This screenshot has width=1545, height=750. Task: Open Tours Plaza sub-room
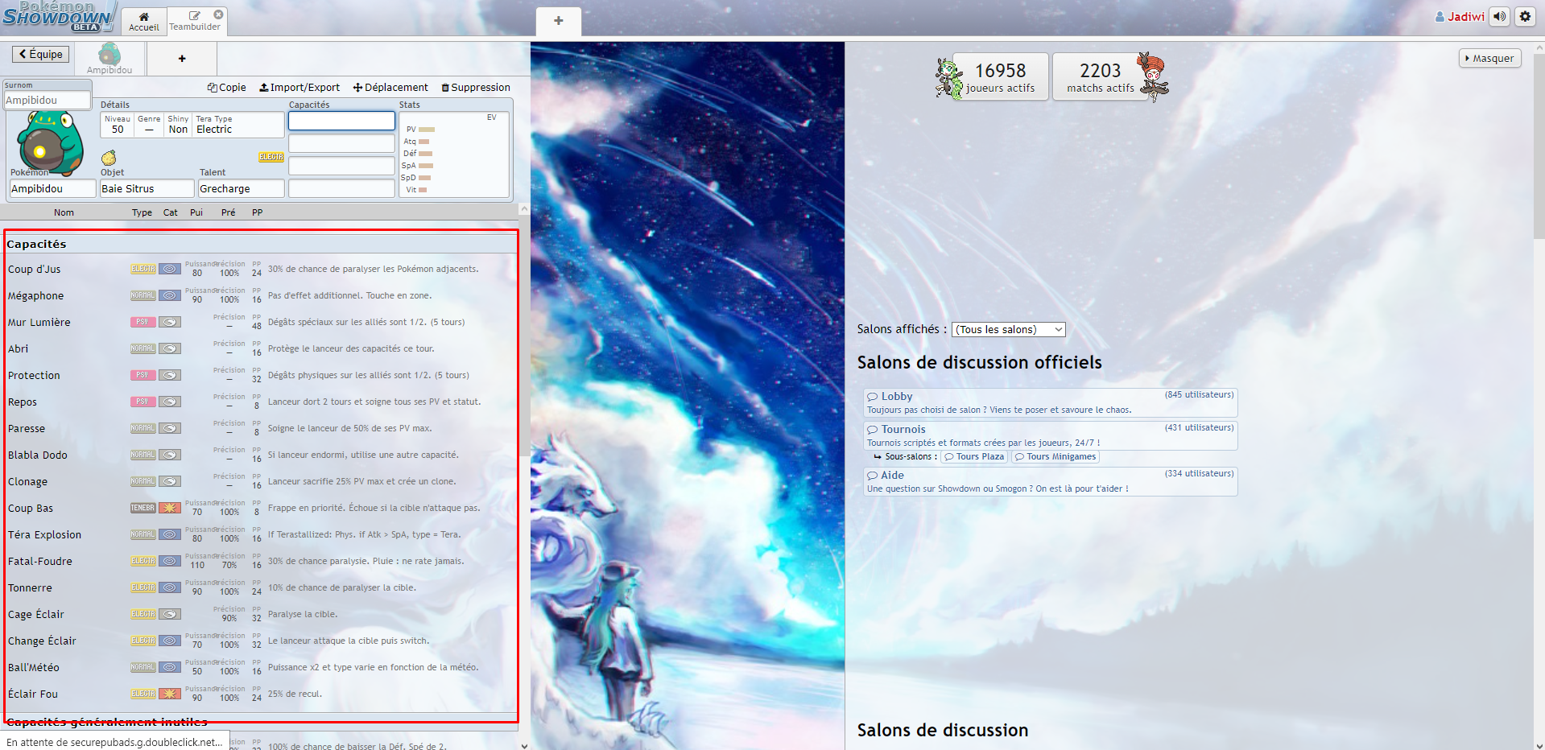[974, 456]
